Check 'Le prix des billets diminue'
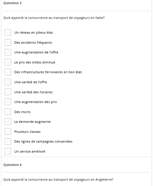Viewport: 153px width, 186px height. [x=8, y=62]
